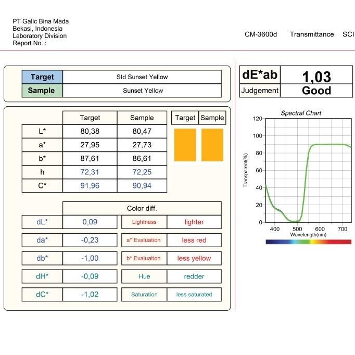The width and height of the screenshot is (355, 355).
Task: Click the rainbow wavelength spectrum bar
Action: pos(308,242)
